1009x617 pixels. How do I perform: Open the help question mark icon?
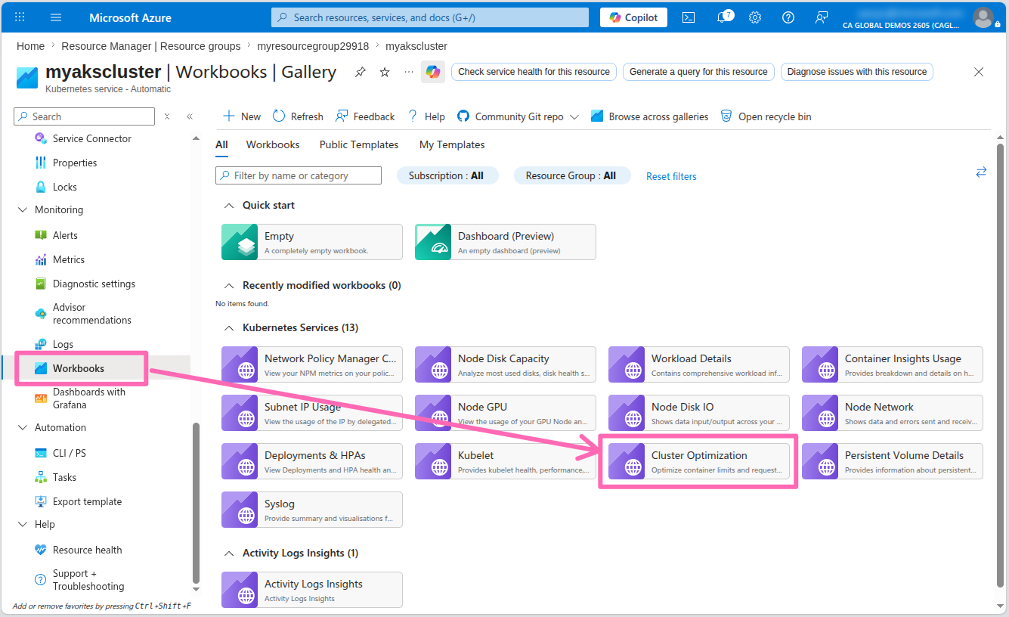click(x=788, y=17)
